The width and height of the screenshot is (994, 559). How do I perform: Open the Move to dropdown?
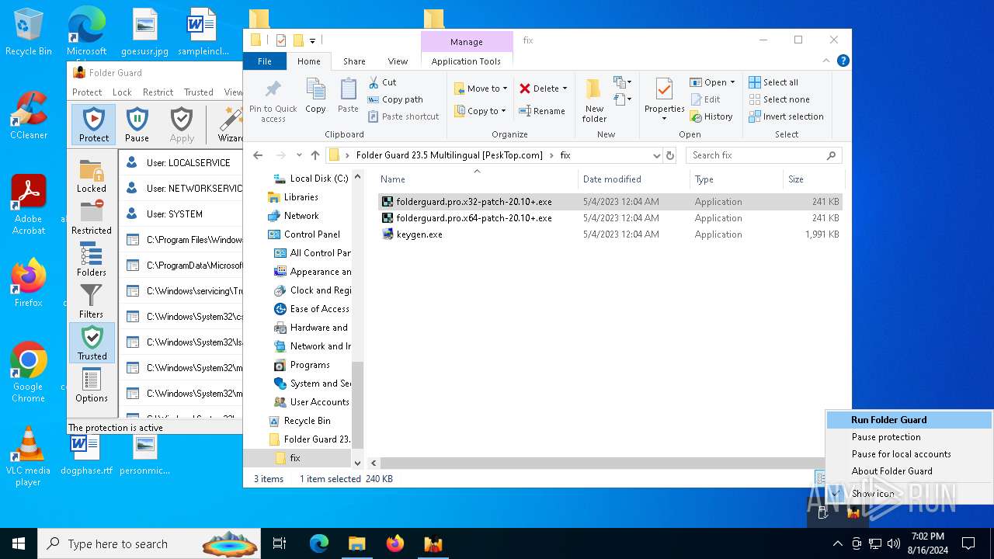click(481, 89)
